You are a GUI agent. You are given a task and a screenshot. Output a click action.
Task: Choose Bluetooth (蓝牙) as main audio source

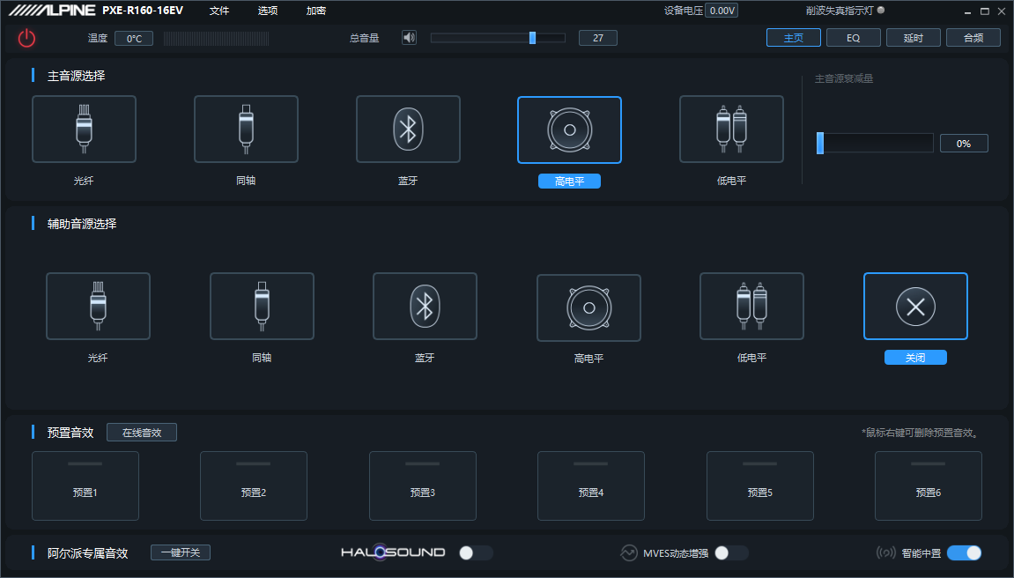point(408,130)
